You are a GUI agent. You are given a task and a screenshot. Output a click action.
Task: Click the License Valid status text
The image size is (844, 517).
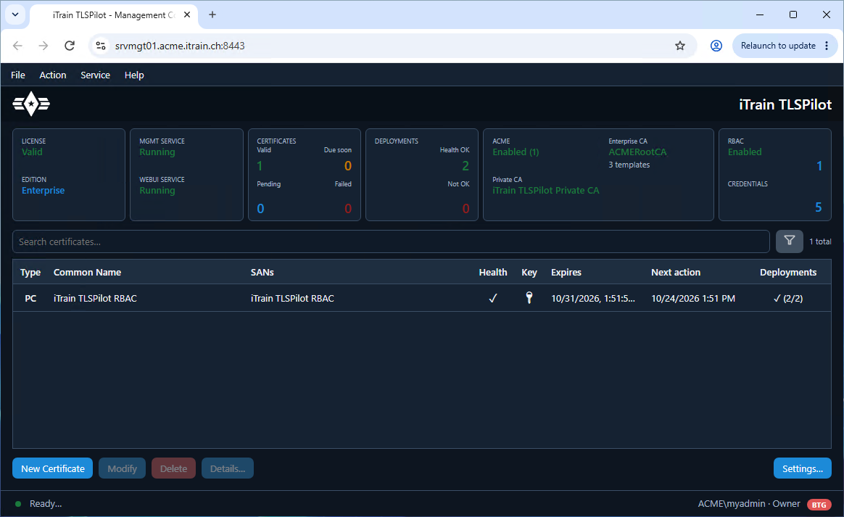point(32,152)
